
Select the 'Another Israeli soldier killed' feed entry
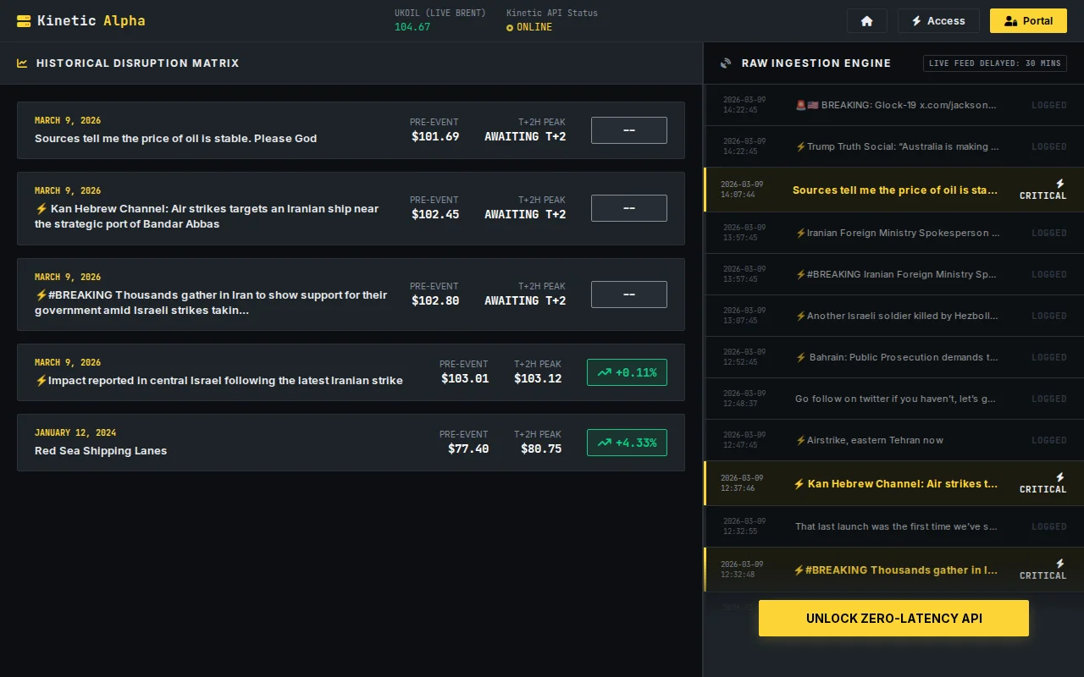[x=893, y=316]
